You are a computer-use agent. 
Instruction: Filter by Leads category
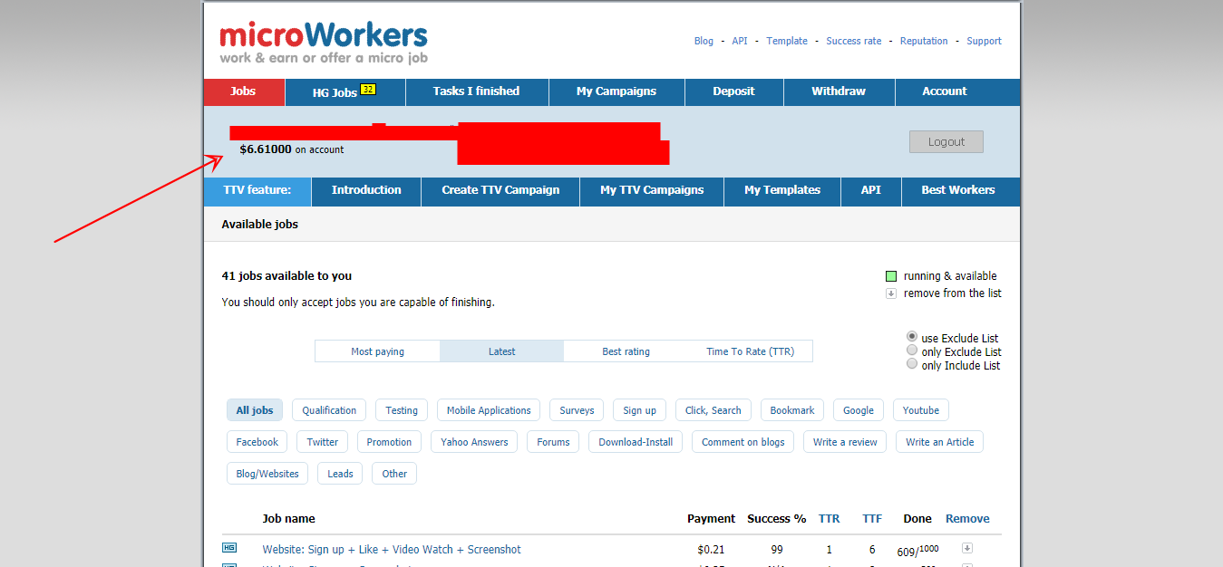340,474
